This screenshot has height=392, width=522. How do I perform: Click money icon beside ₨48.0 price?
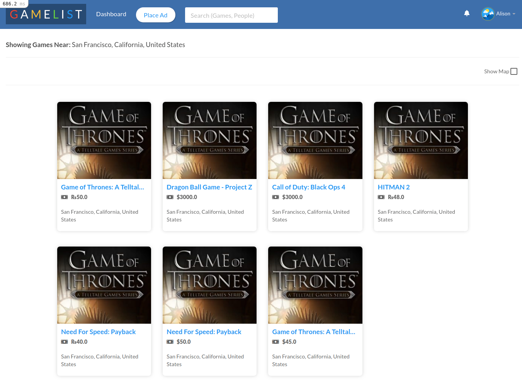381,197
